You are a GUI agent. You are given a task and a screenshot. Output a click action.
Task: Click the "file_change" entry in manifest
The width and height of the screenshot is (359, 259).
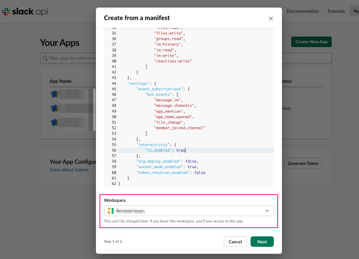coord(170,122)
